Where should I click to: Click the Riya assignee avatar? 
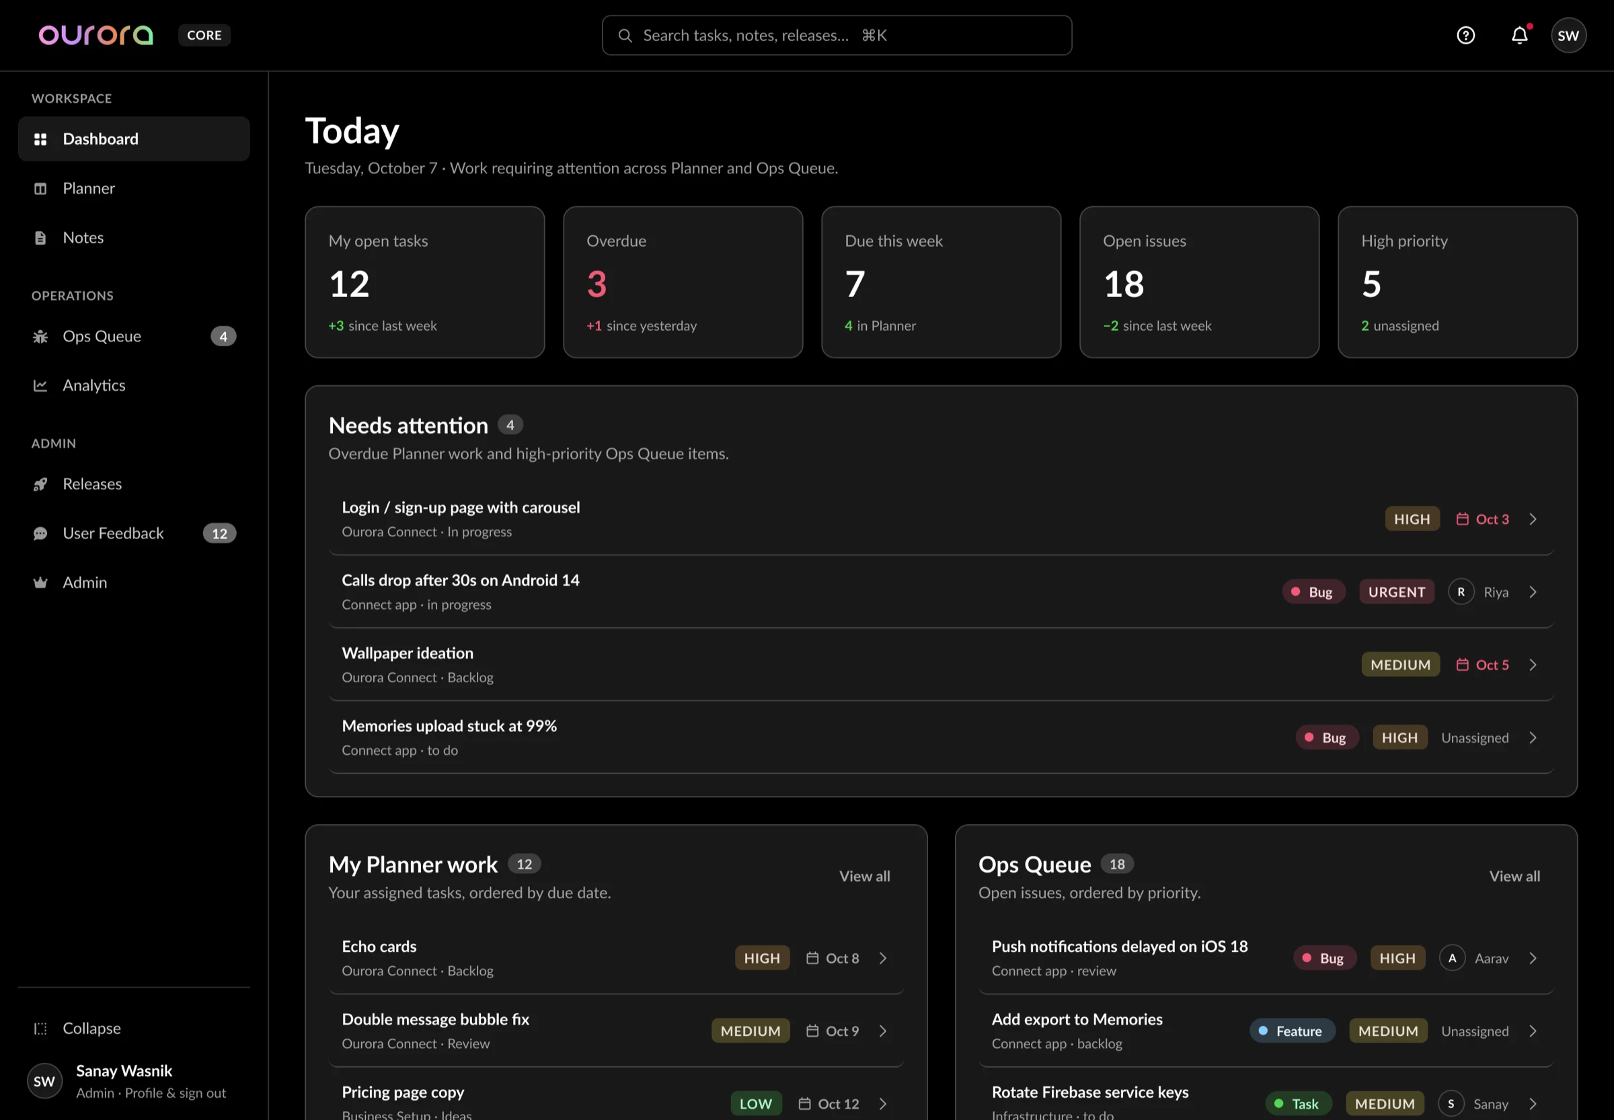click(1461, 592)
